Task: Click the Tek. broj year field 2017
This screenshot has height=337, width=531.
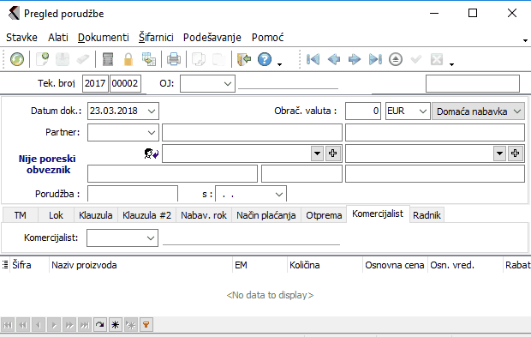Action: 95,83
